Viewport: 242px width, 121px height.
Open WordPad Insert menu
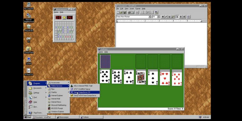click(x=132, y=9)
